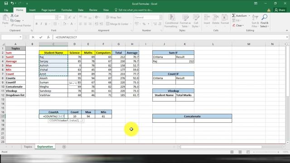
Task: Open Cell Styles gallery
Action: coord(196,21)
